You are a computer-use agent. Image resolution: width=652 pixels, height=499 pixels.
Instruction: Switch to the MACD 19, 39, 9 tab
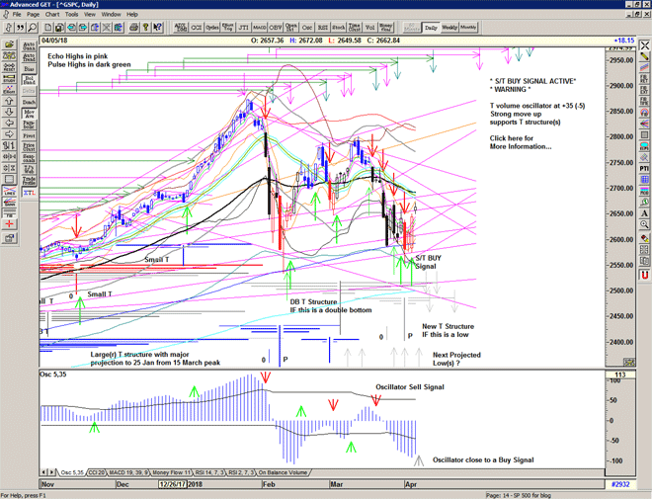point(129,473)
